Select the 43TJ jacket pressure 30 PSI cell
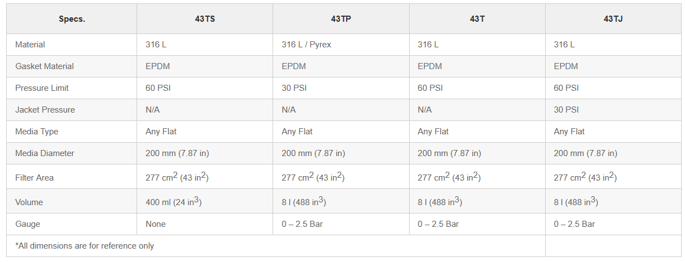Screen dimensions: 685x262 (566, 110)
